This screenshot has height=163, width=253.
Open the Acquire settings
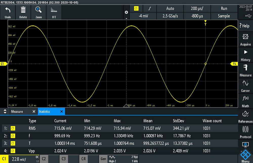245,40
